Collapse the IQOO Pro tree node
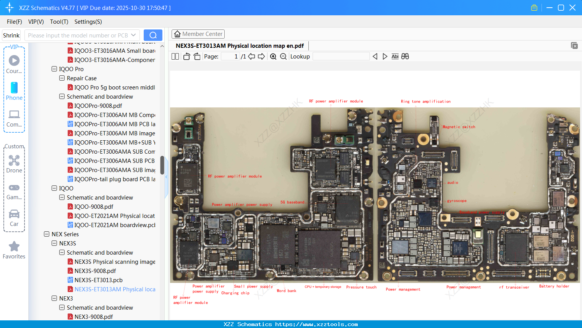Image resolution: width=582 pixels, height=328 pixels. click(54, 69)
